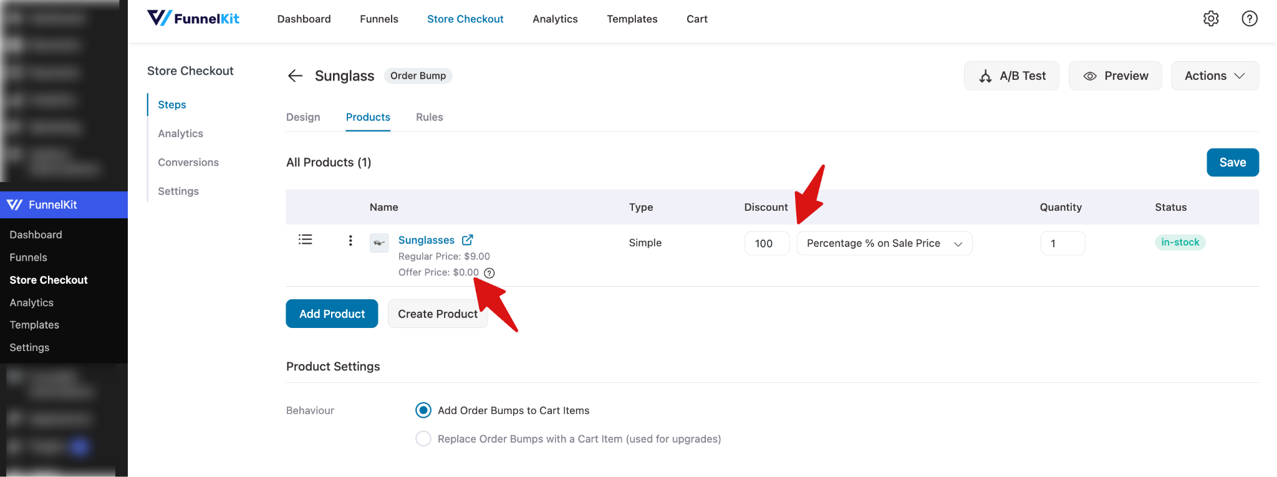Click the Regular Price: $9.00 text
The image size is (1277, 477).
click(x=444, y=256)
